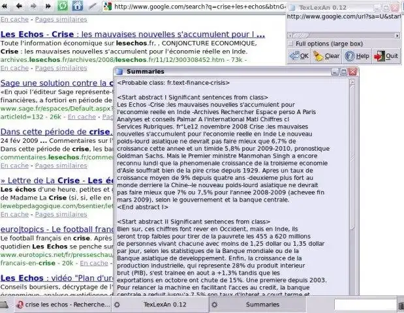The width and height of the screenshot is (404, 313).
Task: Click the Clear button with broom icon
Action: pyautogui.click(x=326, y=56)
